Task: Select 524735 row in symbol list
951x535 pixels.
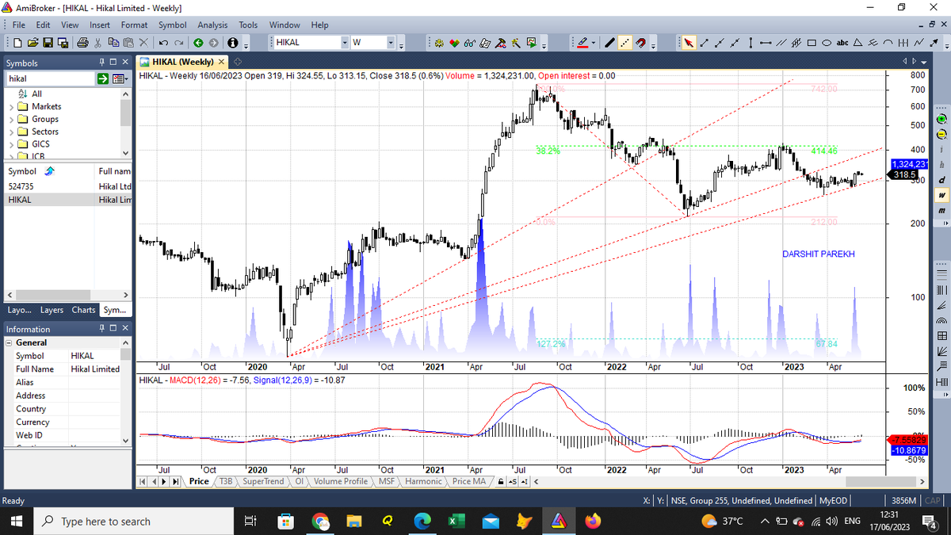Action: [x=66, y=186]
